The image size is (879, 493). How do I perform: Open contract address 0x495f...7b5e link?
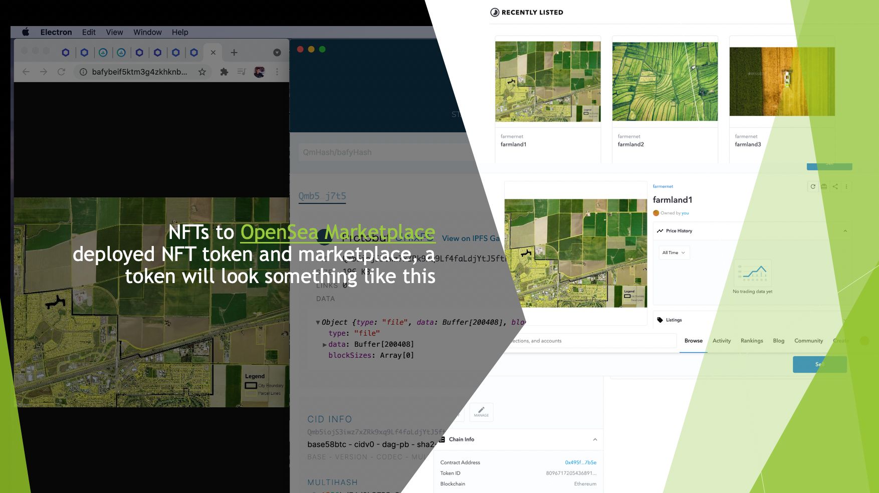tap(580, 462)
